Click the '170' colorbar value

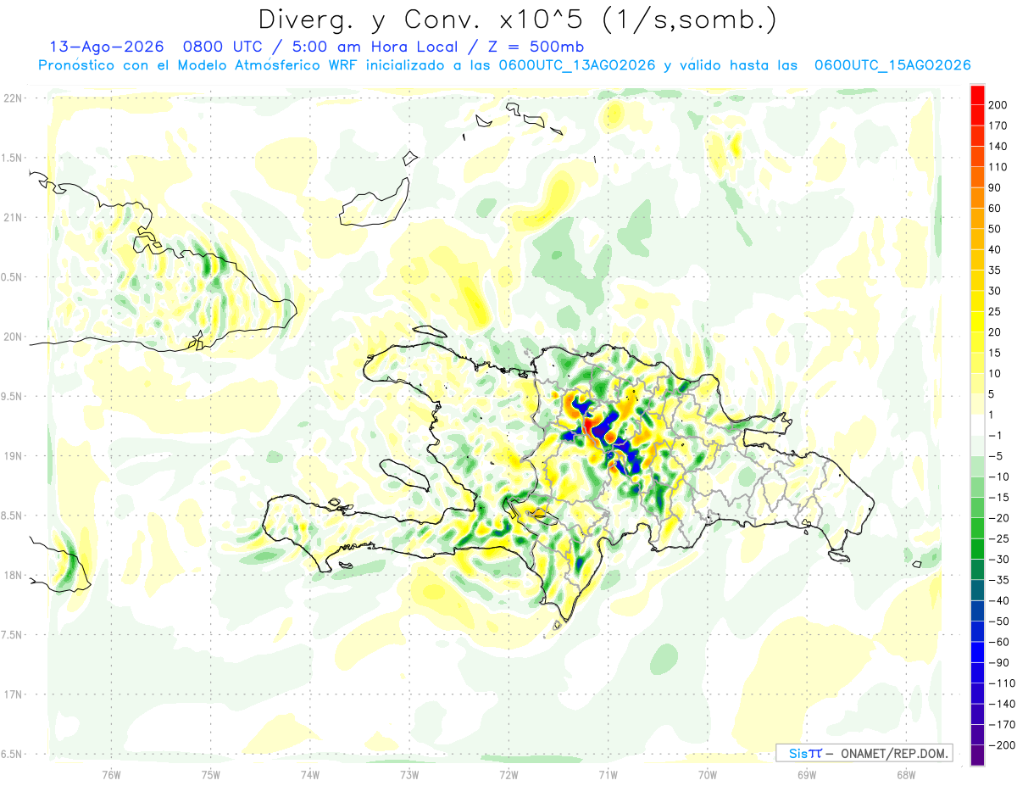pos(998,126)
